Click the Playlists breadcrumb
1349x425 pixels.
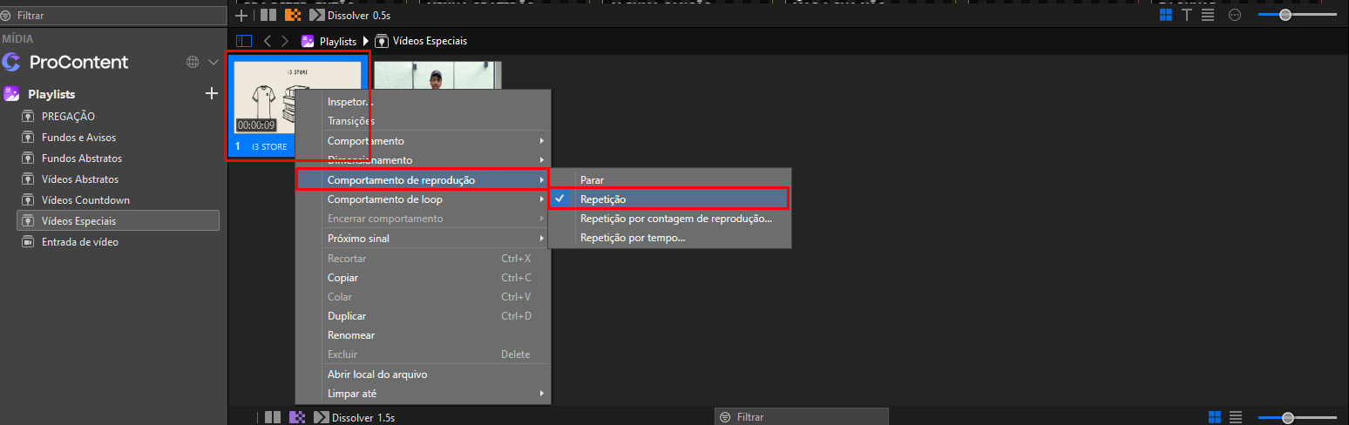tap(329, 41)
